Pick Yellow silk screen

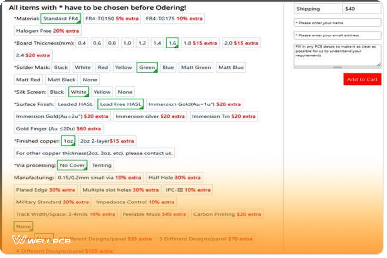(102, 92)
